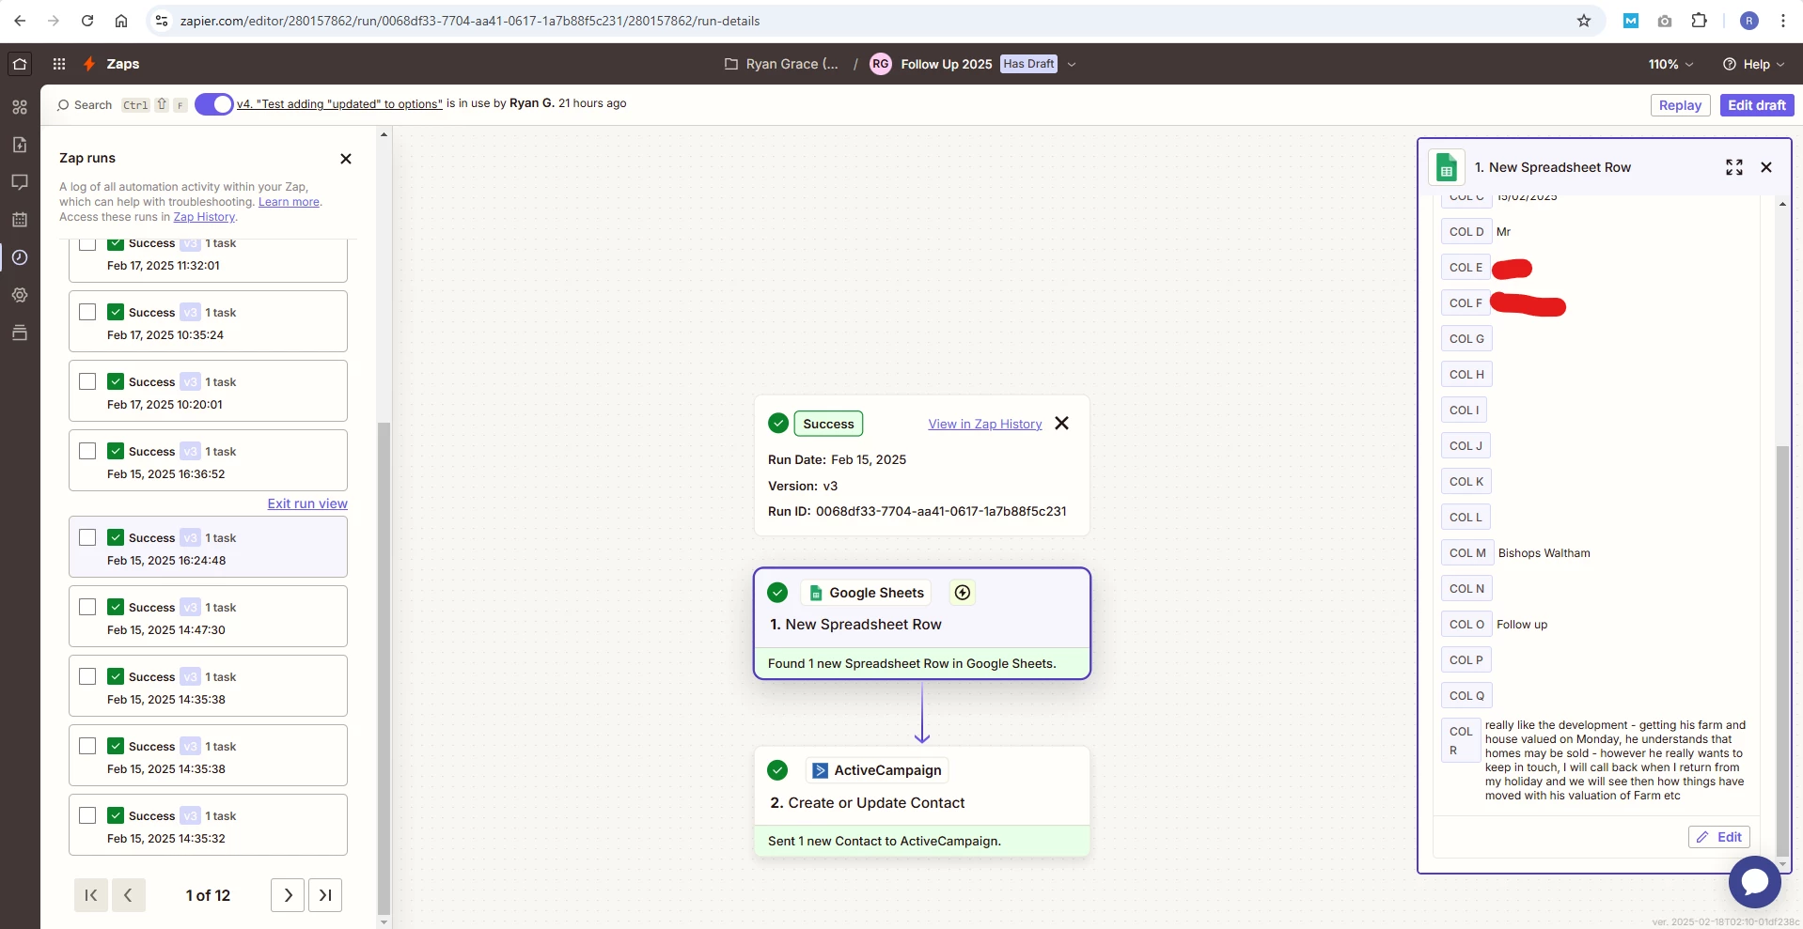The height and width of the screenshot is (929, 1803).
Task: Close the New Spreadsheet Row panel
Action: pos(1766,167)
